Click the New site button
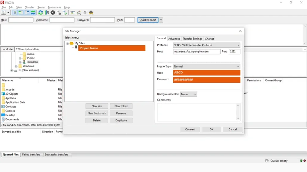Screen dimensions: 307x172 97,106
